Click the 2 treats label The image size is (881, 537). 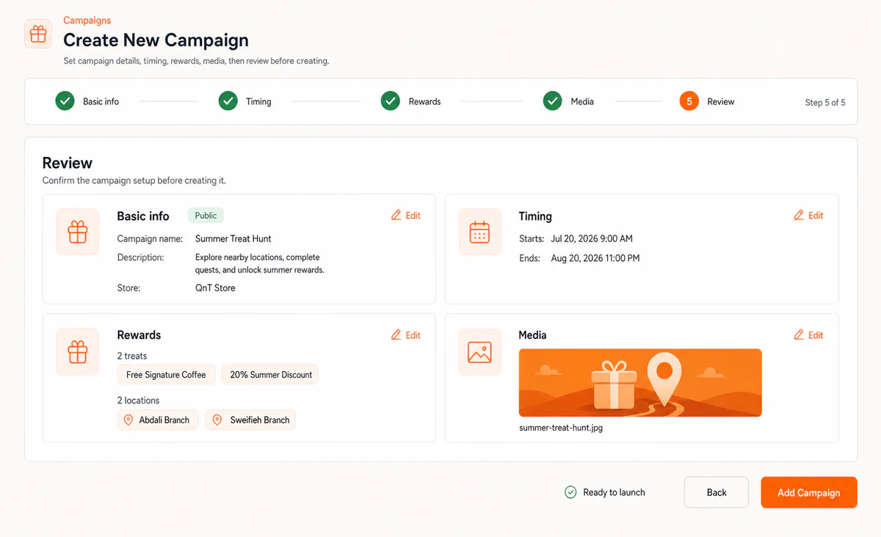point(132,356)
